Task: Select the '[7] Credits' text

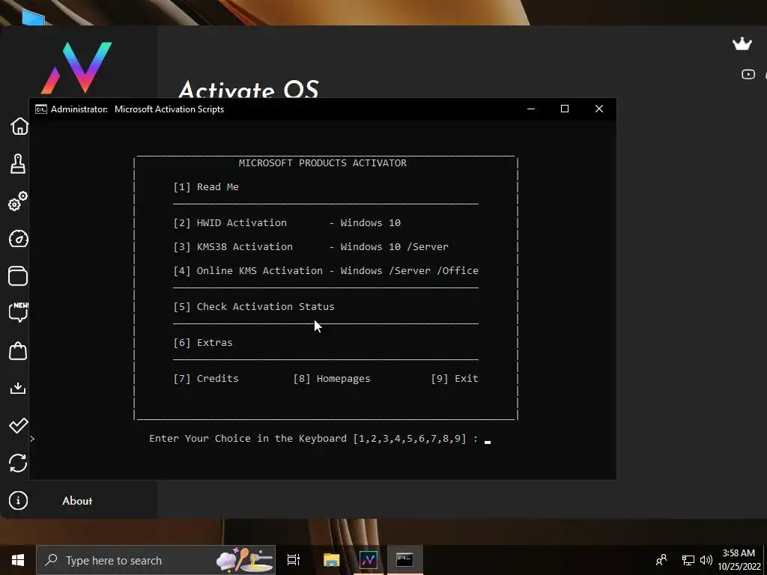Action: point(206,378)
